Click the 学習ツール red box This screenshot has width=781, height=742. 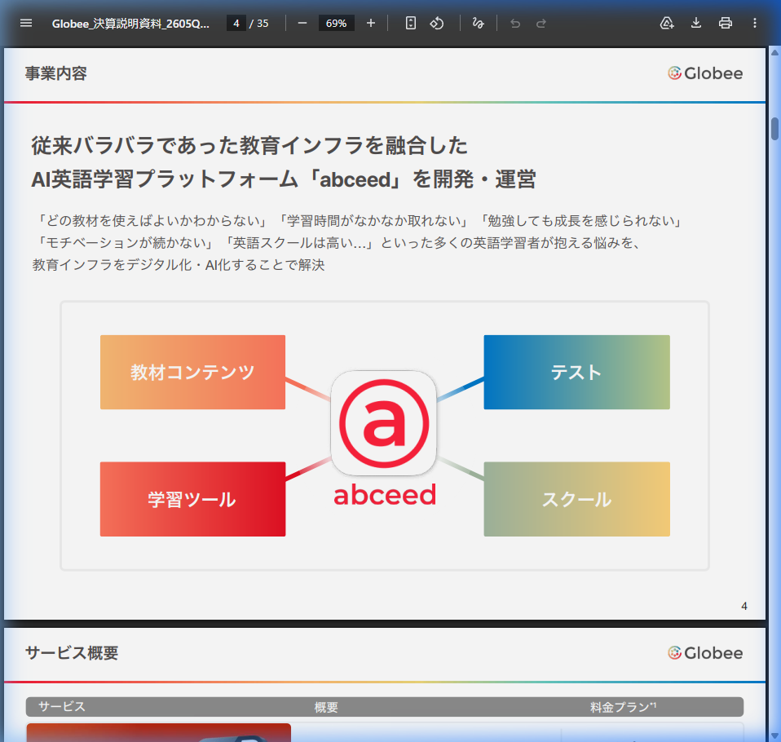192,499
